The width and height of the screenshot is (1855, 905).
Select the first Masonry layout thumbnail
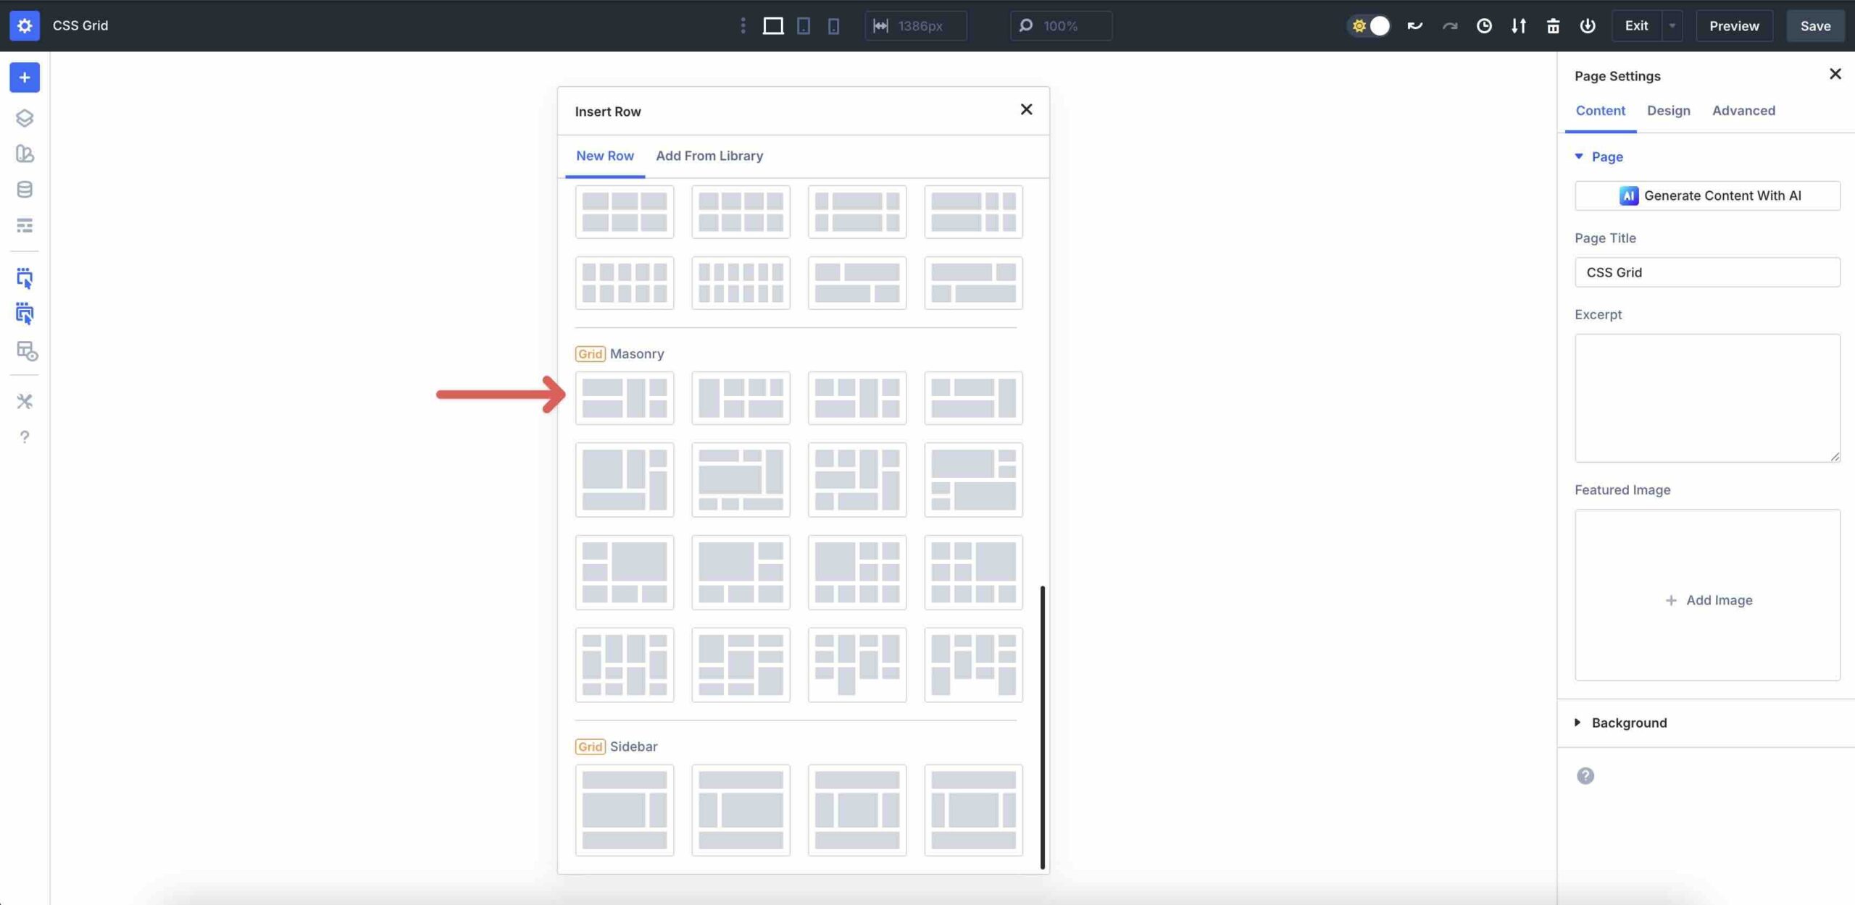pos(625,397)
